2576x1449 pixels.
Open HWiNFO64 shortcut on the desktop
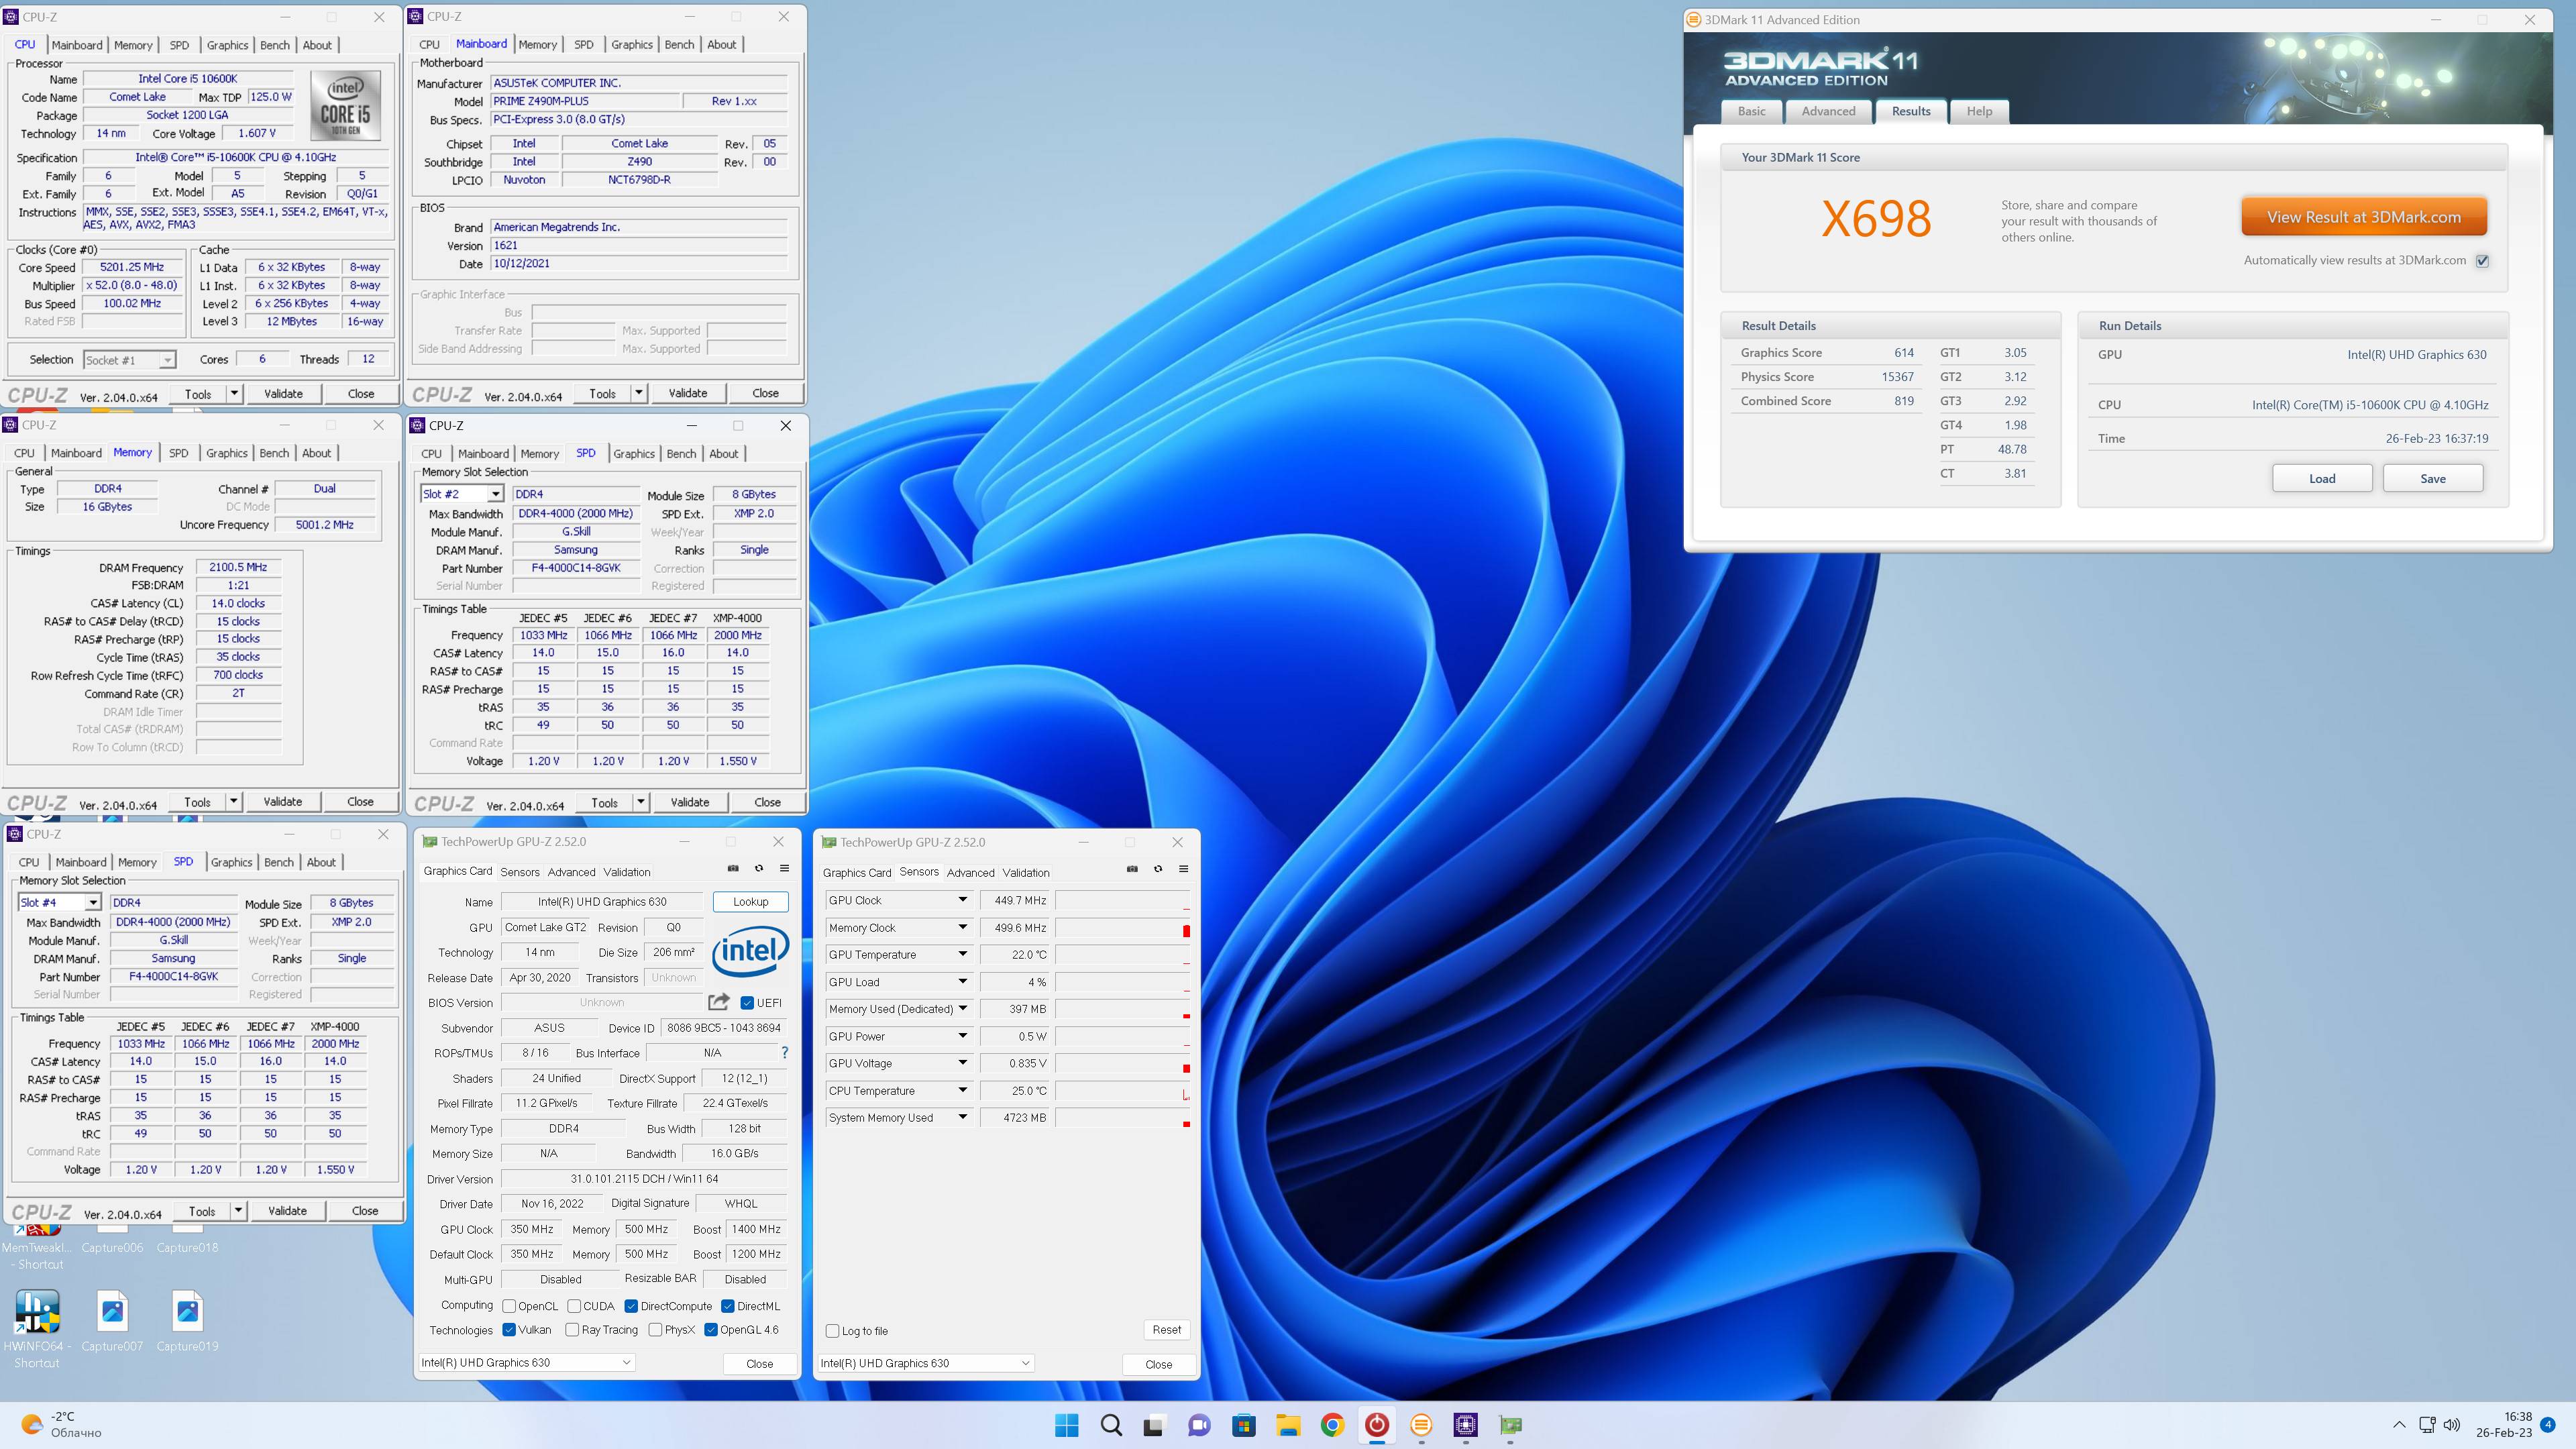37,1327
